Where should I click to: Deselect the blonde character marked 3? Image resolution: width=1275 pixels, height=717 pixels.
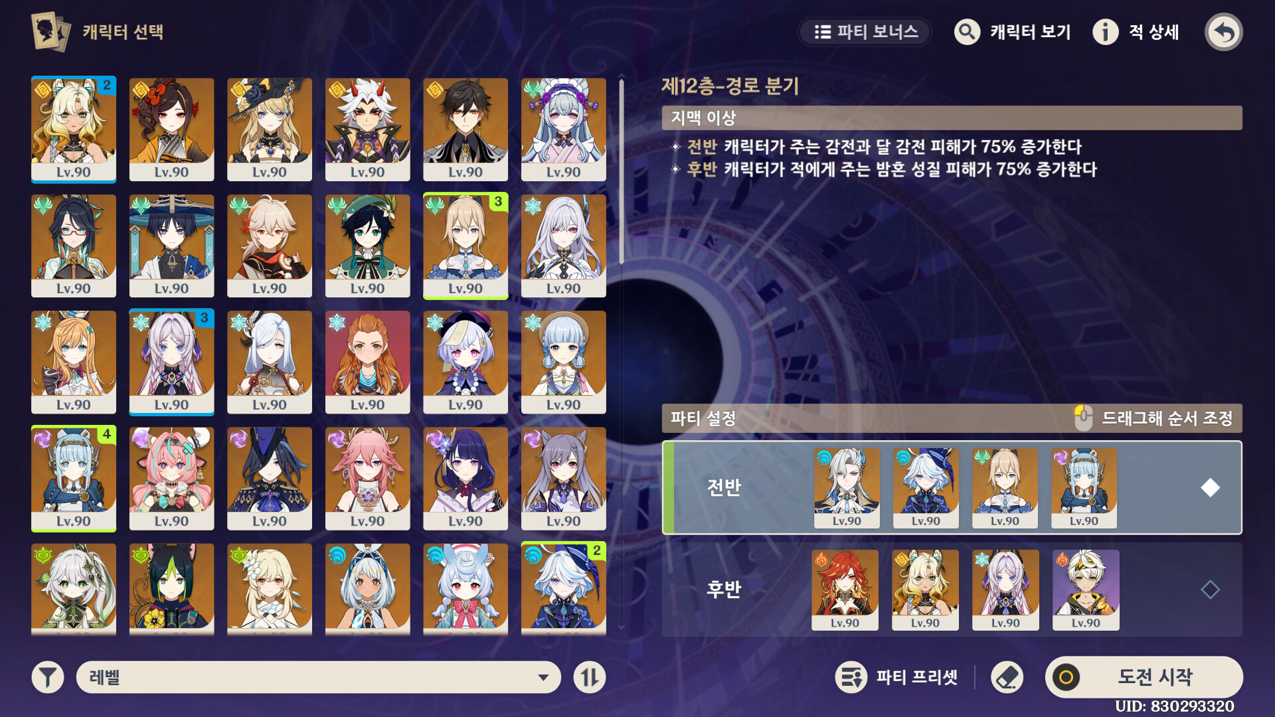tap(465, 246)
